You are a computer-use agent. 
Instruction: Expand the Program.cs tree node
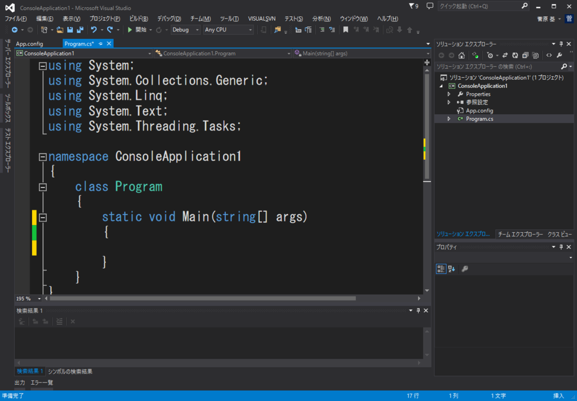click(x=449, y=119)
